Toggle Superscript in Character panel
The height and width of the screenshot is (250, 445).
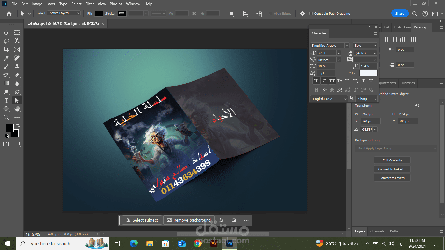[348, 81]
